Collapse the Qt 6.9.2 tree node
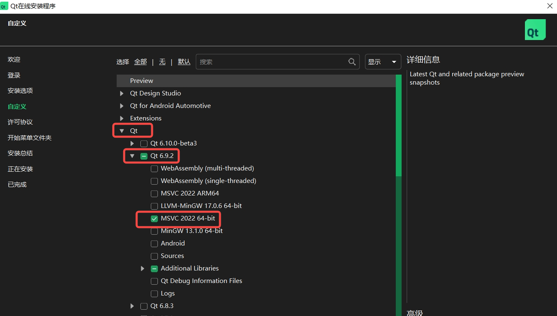 tap(132, 156)
